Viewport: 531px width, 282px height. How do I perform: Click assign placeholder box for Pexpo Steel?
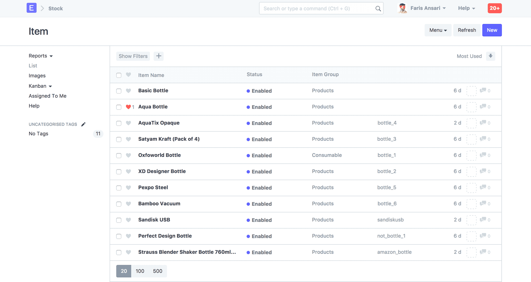click(472, 188)
